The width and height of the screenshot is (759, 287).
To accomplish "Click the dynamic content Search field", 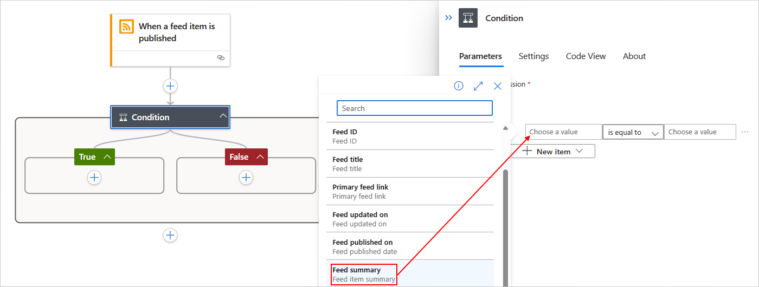I will pyautogui.click(x=415, y=108).
